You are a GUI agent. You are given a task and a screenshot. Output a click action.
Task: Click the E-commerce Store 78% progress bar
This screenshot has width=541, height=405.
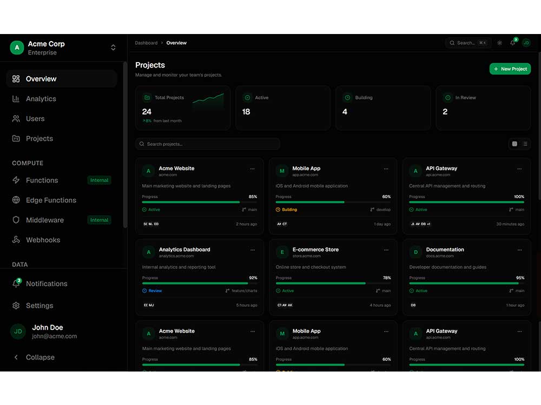point(333,283)
